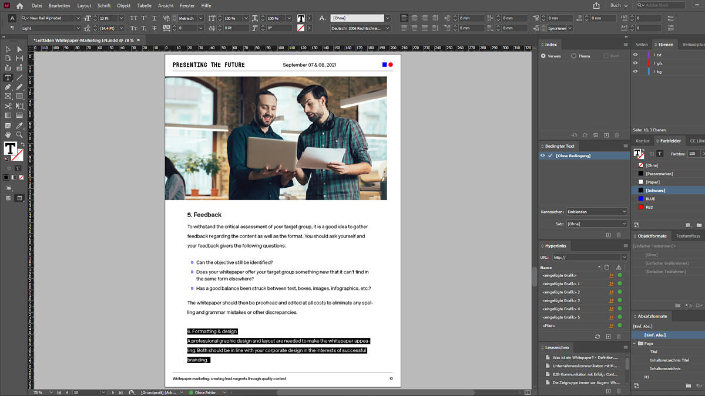Screen dimensions: 705x396
Task: Select the Scissors tool
Action: [x=8, y=106]
